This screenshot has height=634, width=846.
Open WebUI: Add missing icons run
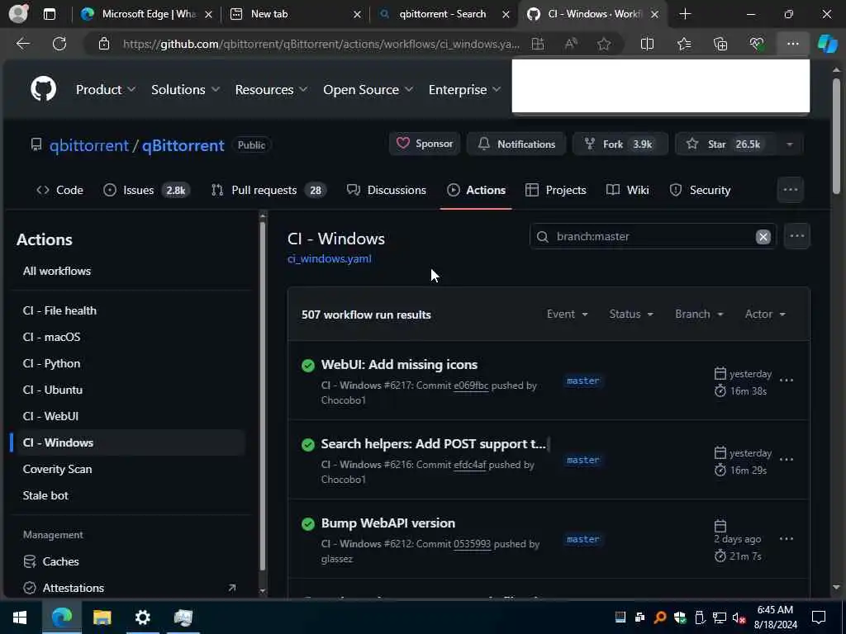pyautogui.click(x=399, y=365)
